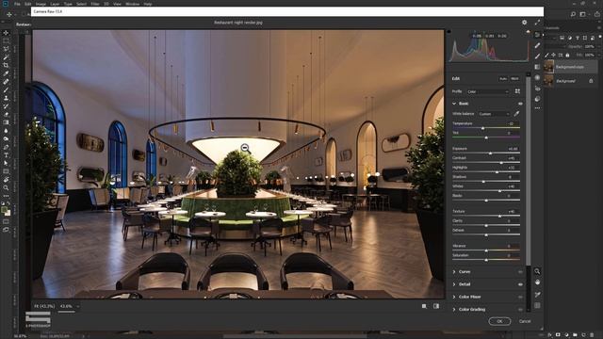
Task: Click OK to apply Camera Raw
Action: 499,321
